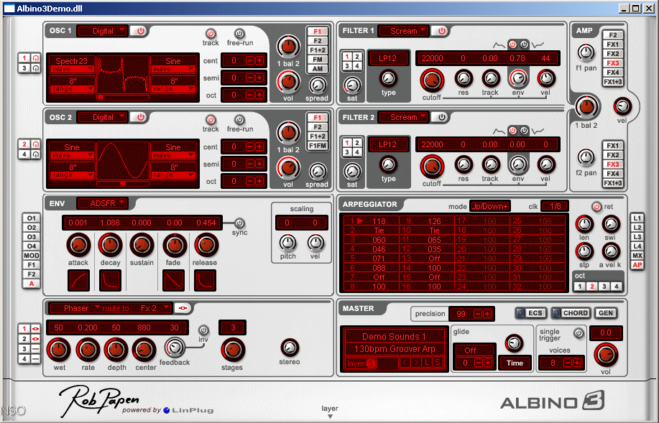Select release curve shape icon

(205, 281)
